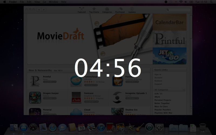216x135 pixels.
Task: Open the File menu
Action: [x=22, y=2]
